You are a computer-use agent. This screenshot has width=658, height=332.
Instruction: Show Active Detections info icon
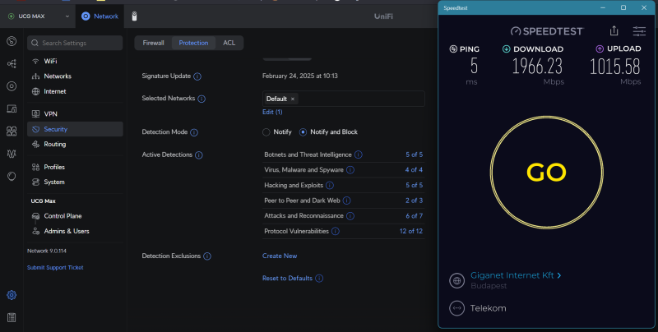(x=199, y=155)
